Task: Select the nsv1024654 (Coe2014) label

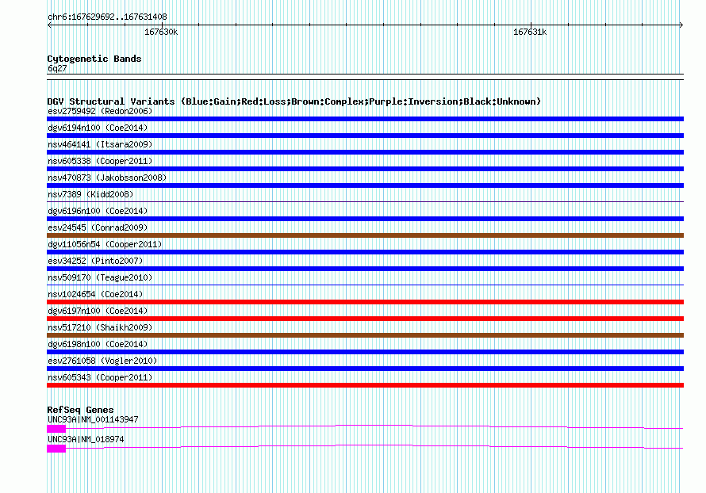Action: [x=95, y=294]
